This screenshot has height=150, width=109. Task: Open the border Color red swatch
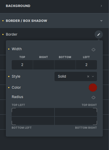point(93,88)
